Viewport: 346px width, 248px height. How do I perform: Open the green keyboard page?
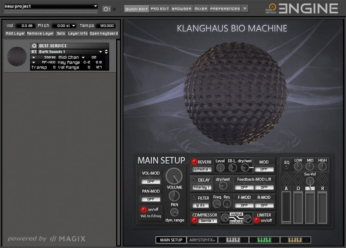[264, 240]
